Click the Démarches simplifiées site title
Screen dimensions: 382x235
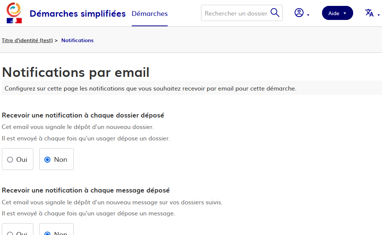coord(78,14)
